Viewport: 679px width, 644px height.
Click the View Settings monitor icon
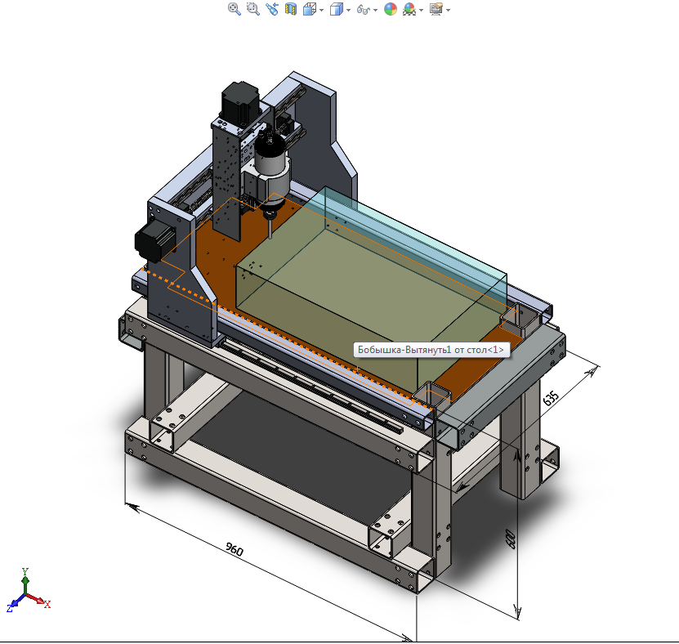(436, 9)
